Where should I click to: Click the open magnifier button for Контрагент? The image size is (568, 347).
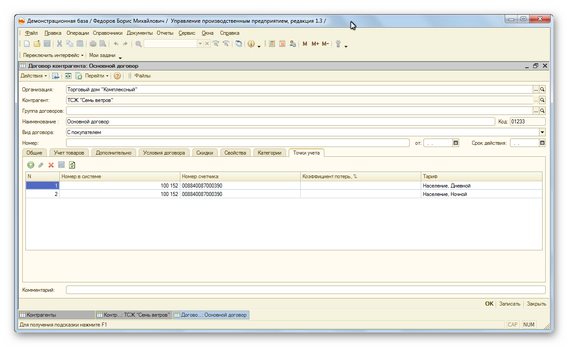pos(543,100)
